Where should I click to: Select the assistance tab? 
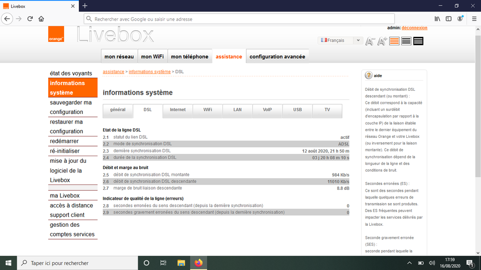229,56
